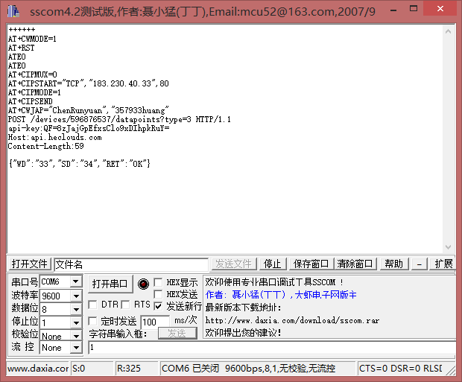This screenshot has height=382, width=462.
Task: Uncheck the 发送新行 checkbox
Action: point(158,306)
